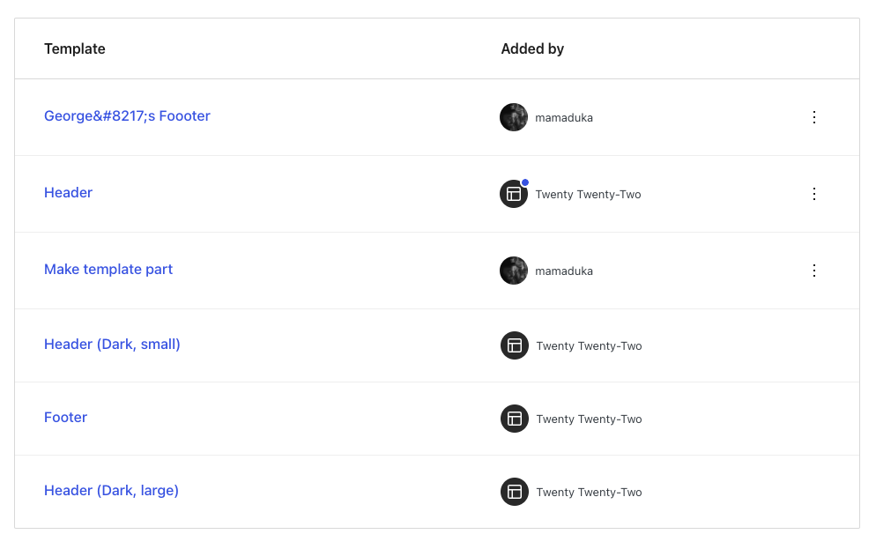The height and width of the screenshot is (549, 876).
Task: Open actions menu for Make template part
Action: (814, 271)
